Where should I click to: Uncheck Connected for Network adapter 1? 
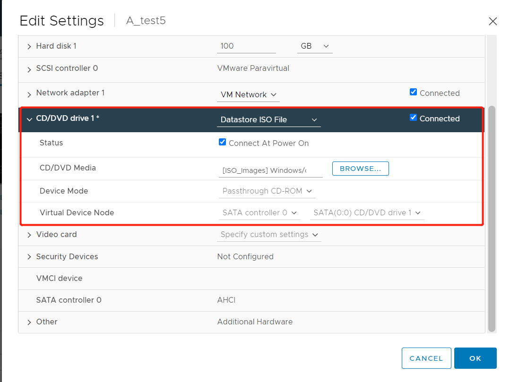pos(413,92)
